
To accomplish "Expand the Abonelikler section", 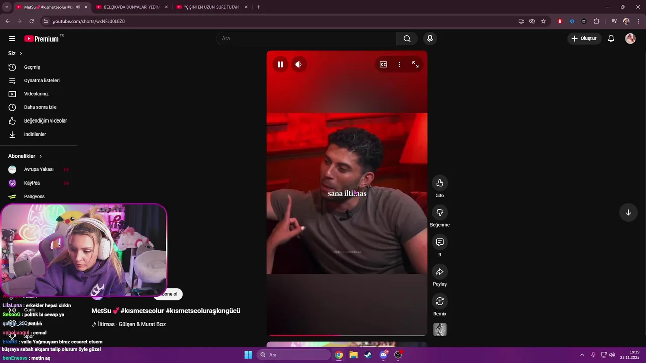I will 25,156.
